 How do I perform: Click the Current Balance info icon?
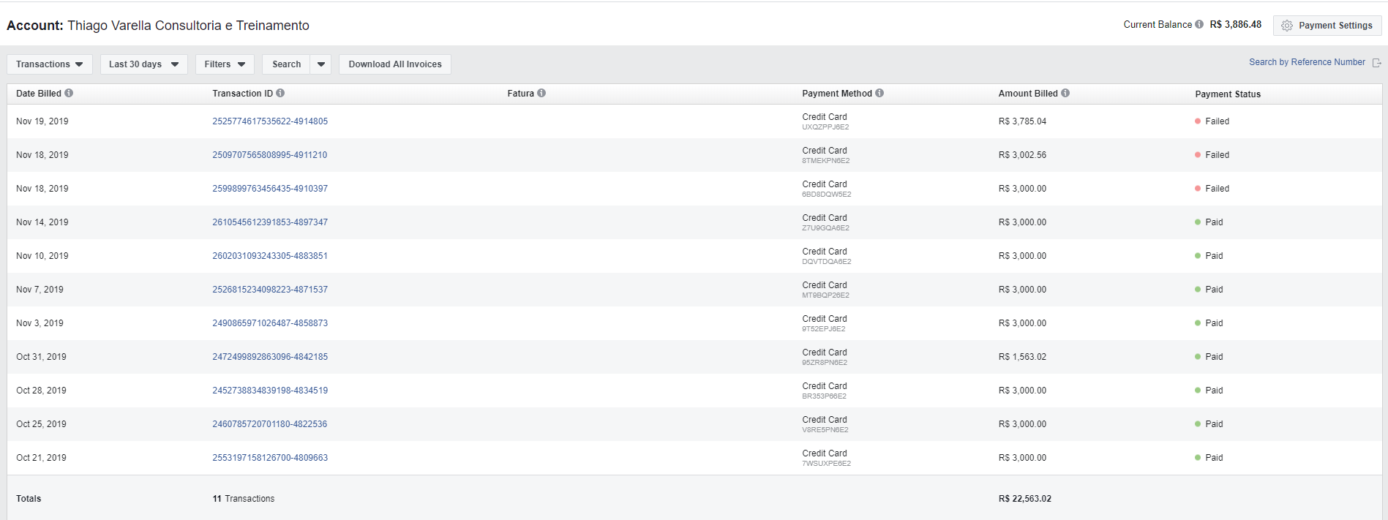tap(1199, 24)
